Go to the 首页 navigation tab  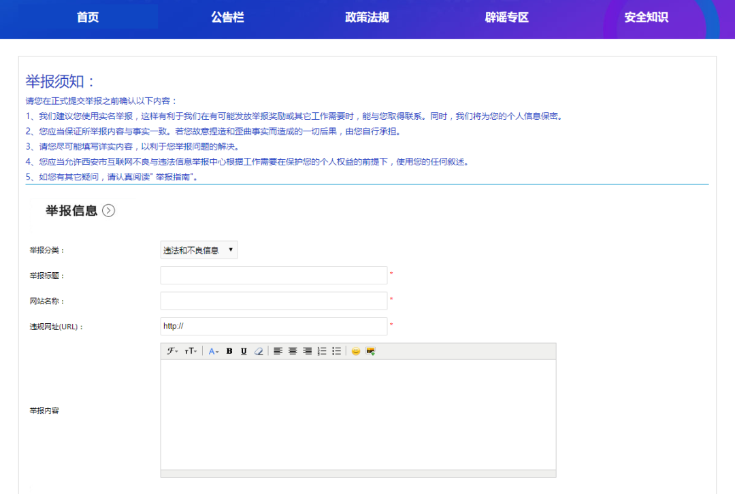click(x=88, y=17)
